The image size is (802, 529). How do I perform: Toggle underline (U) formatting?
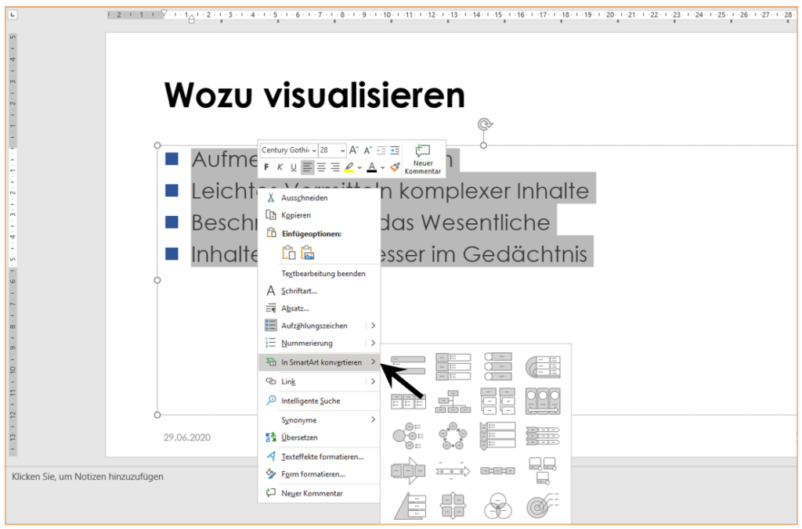pos(293,167)
